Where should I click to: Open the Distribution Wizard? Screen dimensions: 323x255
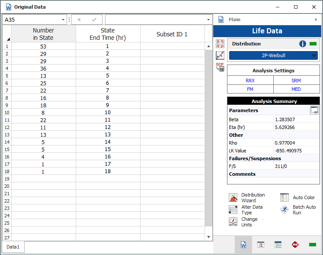(233, 198)
